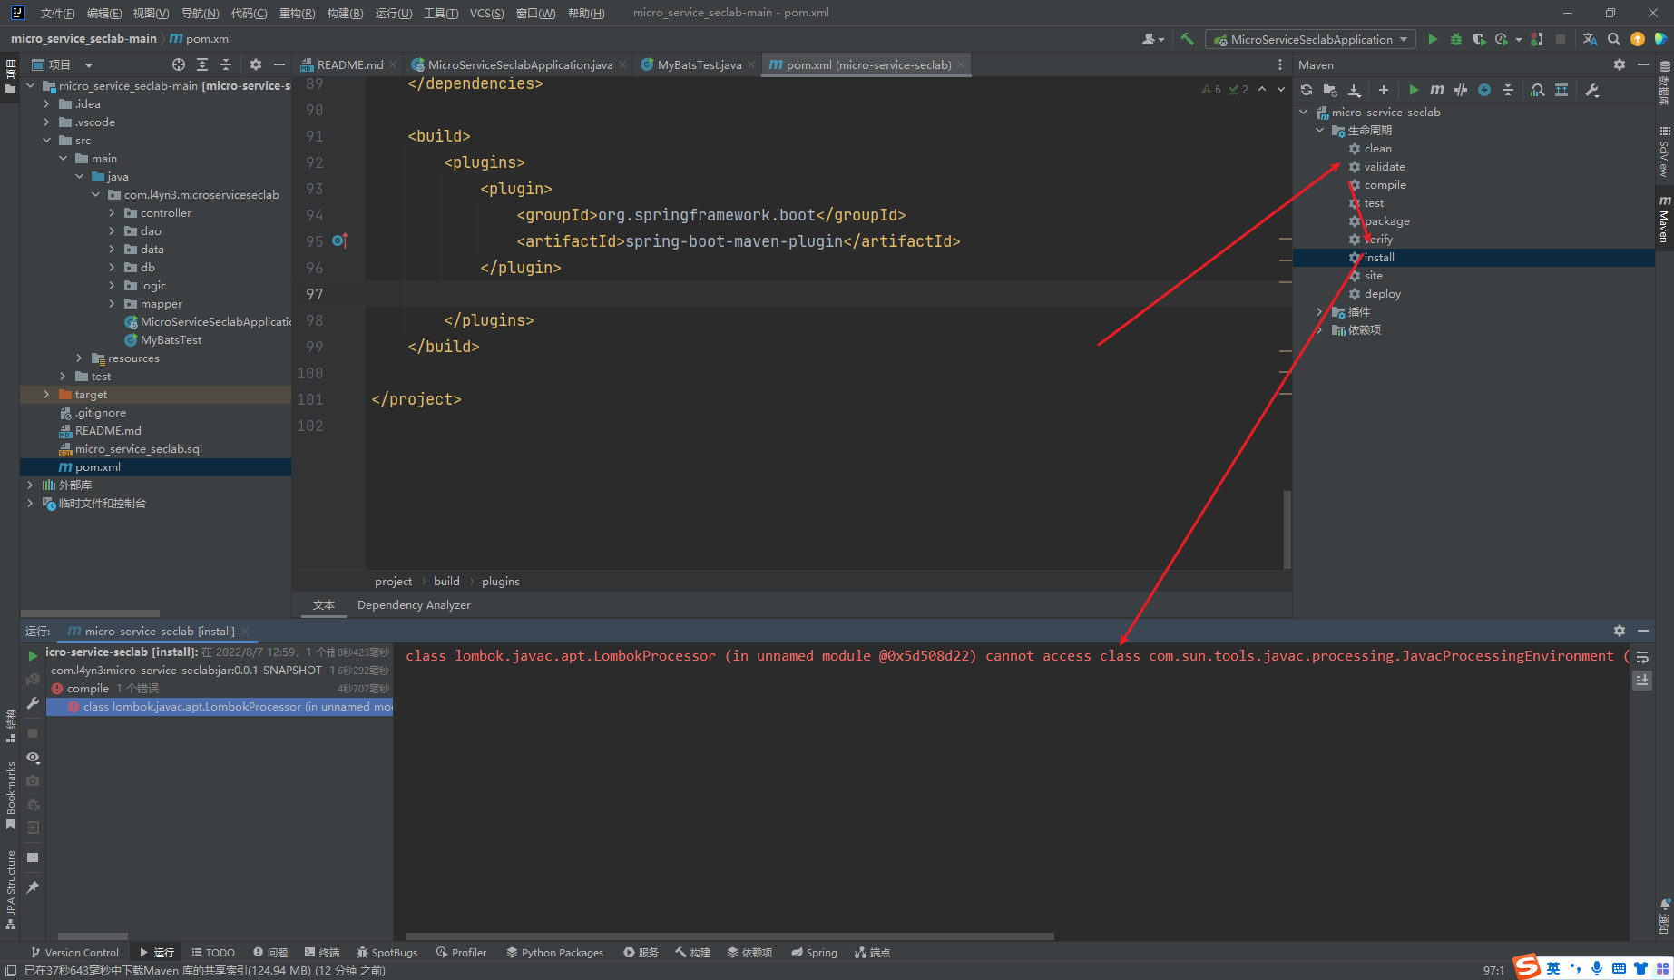
Task: Select Maven deploy lifecycle phase
Action: (1382, 294)
